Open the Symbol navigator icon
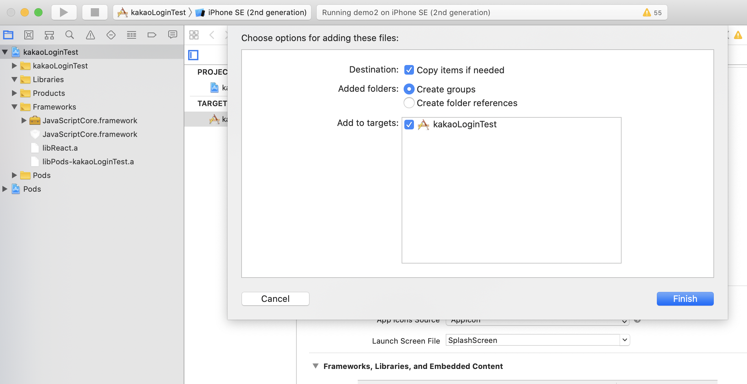This screenshot has width=747, height=384. [49, 35]
